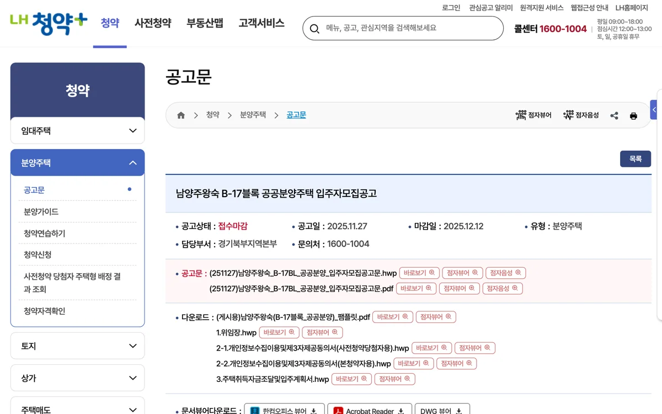This screenshot has width=662, height=414.
Task: Click 점자뷰어 for the 입주자모집공고문.pdf file
Action: point(459,288)
